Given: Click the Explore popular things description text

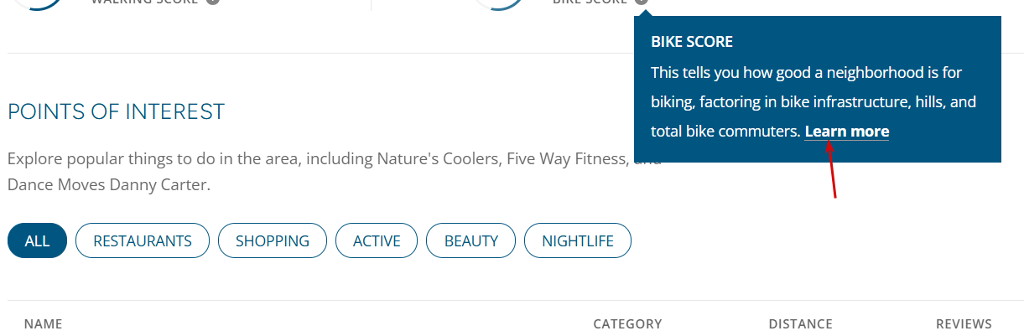Looking at the screenshot, I should coord(335,172).
